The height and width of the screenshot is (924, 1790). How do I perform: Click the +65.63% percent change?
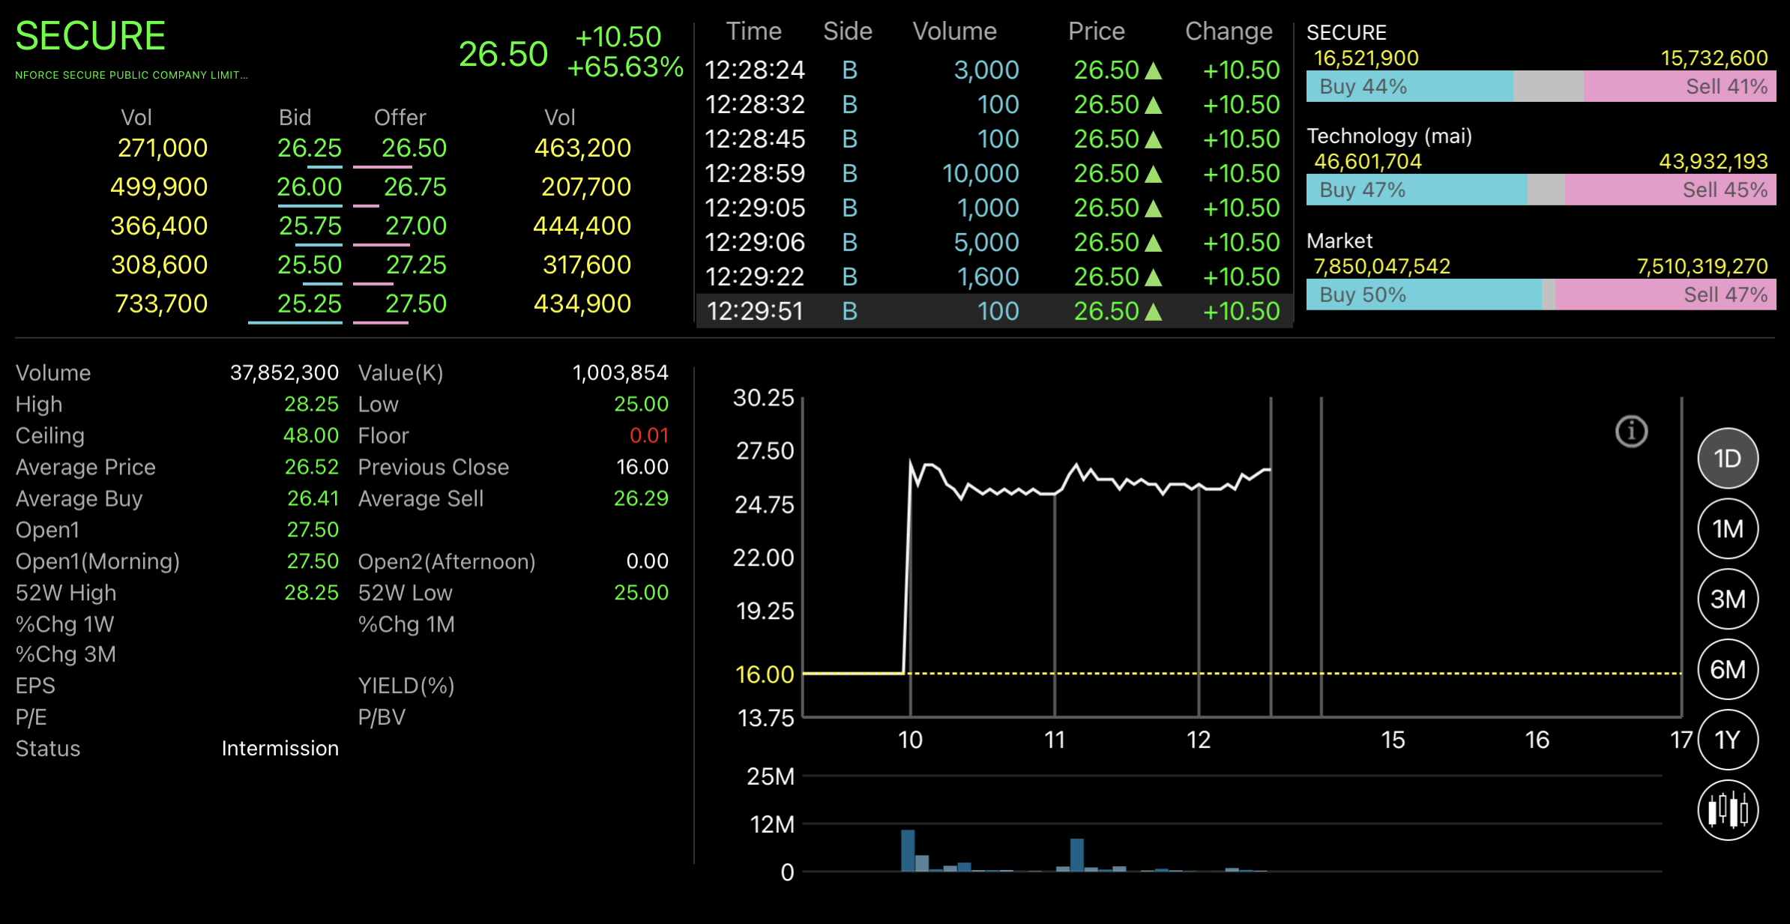624,67
